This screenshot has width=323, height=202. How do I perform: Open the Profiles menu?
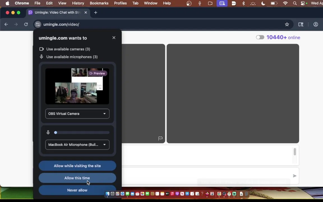click(x=120, y=3)
